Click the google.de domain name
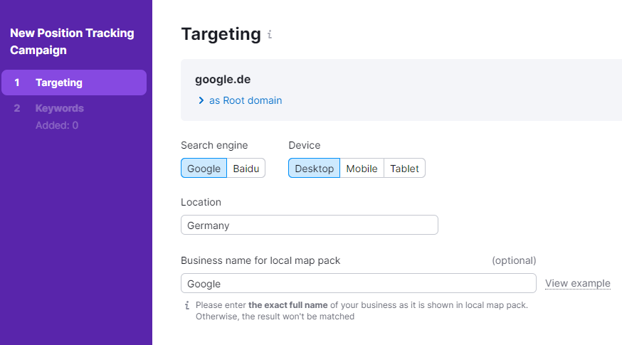The width and height of the screenshot is (622, 345). [223, 80]
